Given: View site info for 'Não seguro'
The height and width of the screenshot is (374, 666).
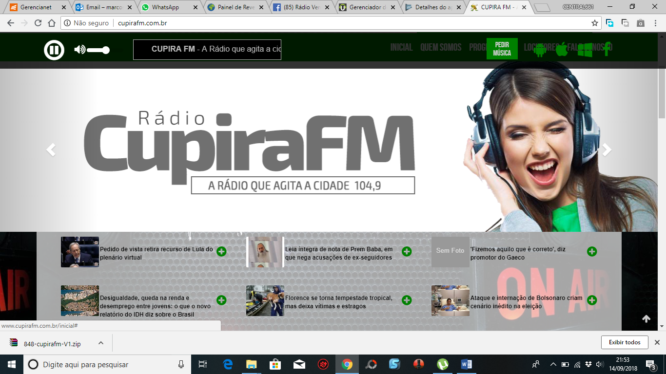Looking at the screenshot, I should tap(87, 23).
